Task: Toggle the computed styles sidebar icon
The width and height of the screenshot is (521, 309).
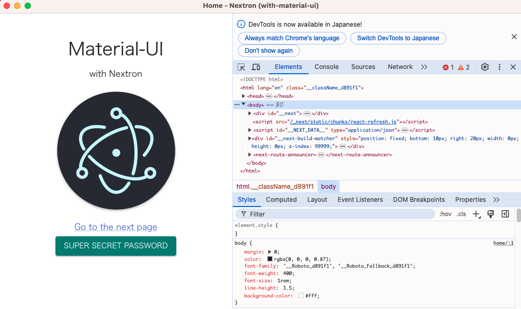Action: point(505,214)
